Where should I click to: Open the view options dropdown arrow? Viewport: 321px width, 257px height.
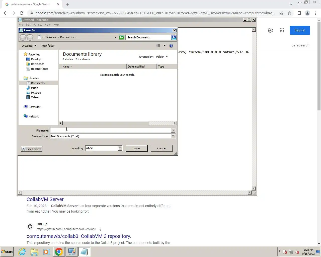point(165,46)
